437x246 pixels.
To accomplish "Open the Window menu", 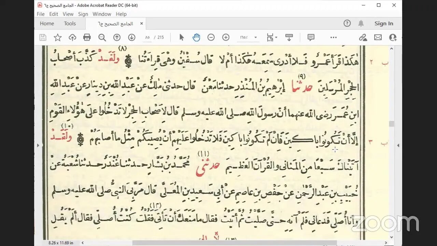I will (x=102, y=14).
